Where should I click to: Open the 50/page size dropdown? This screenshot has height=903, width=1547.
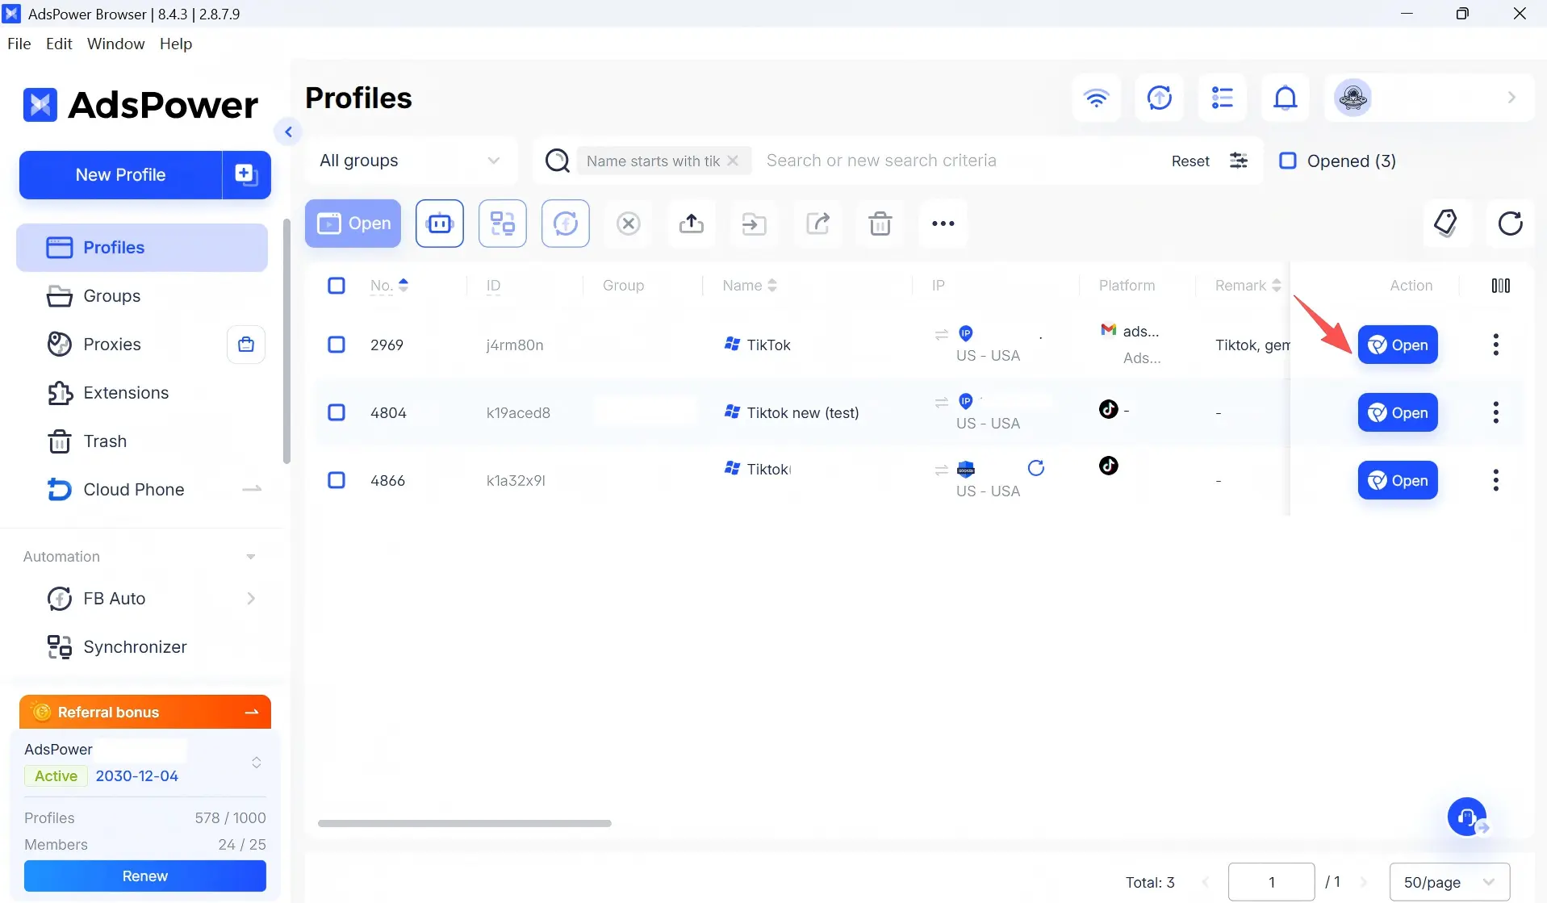click(1449, 882)
